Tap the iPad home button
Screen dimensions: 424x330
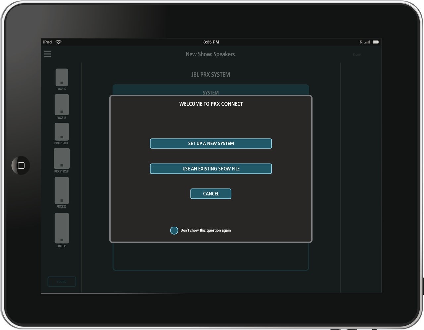[x=21, y=165]
